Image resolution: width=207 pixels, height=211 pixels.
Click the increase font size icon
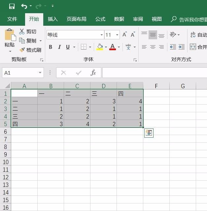(x=125, y=35)
